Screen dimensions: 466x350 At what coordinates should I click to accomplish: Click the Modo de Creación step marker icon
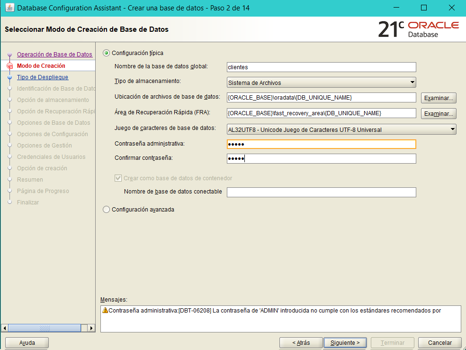pyautogui.click(x=10, y=66)
